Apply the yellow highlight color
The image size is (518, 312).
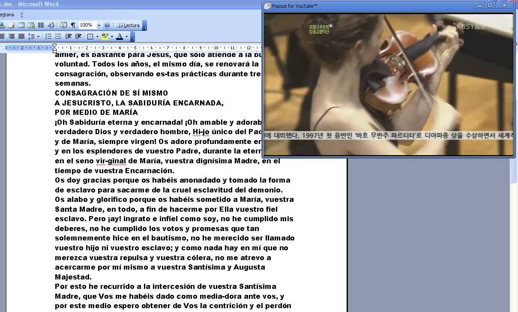(x=105, y=36)
